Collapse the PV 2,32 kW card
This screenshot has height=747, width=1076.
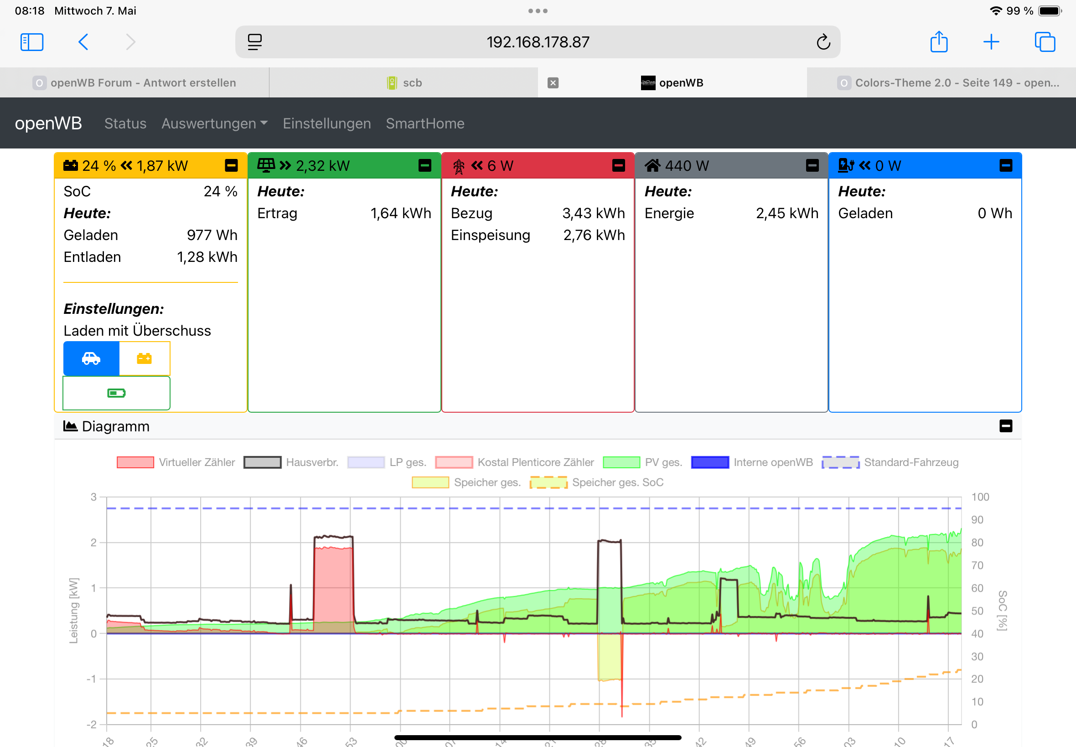pyautogui.click(x=425, y=166)
